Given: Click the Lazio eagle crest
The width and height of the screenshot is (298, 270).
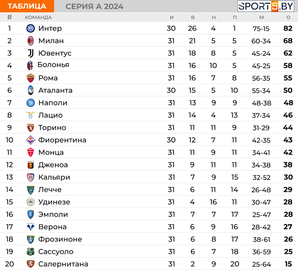Looking at the screenshot, I should [x=31, y=115].
